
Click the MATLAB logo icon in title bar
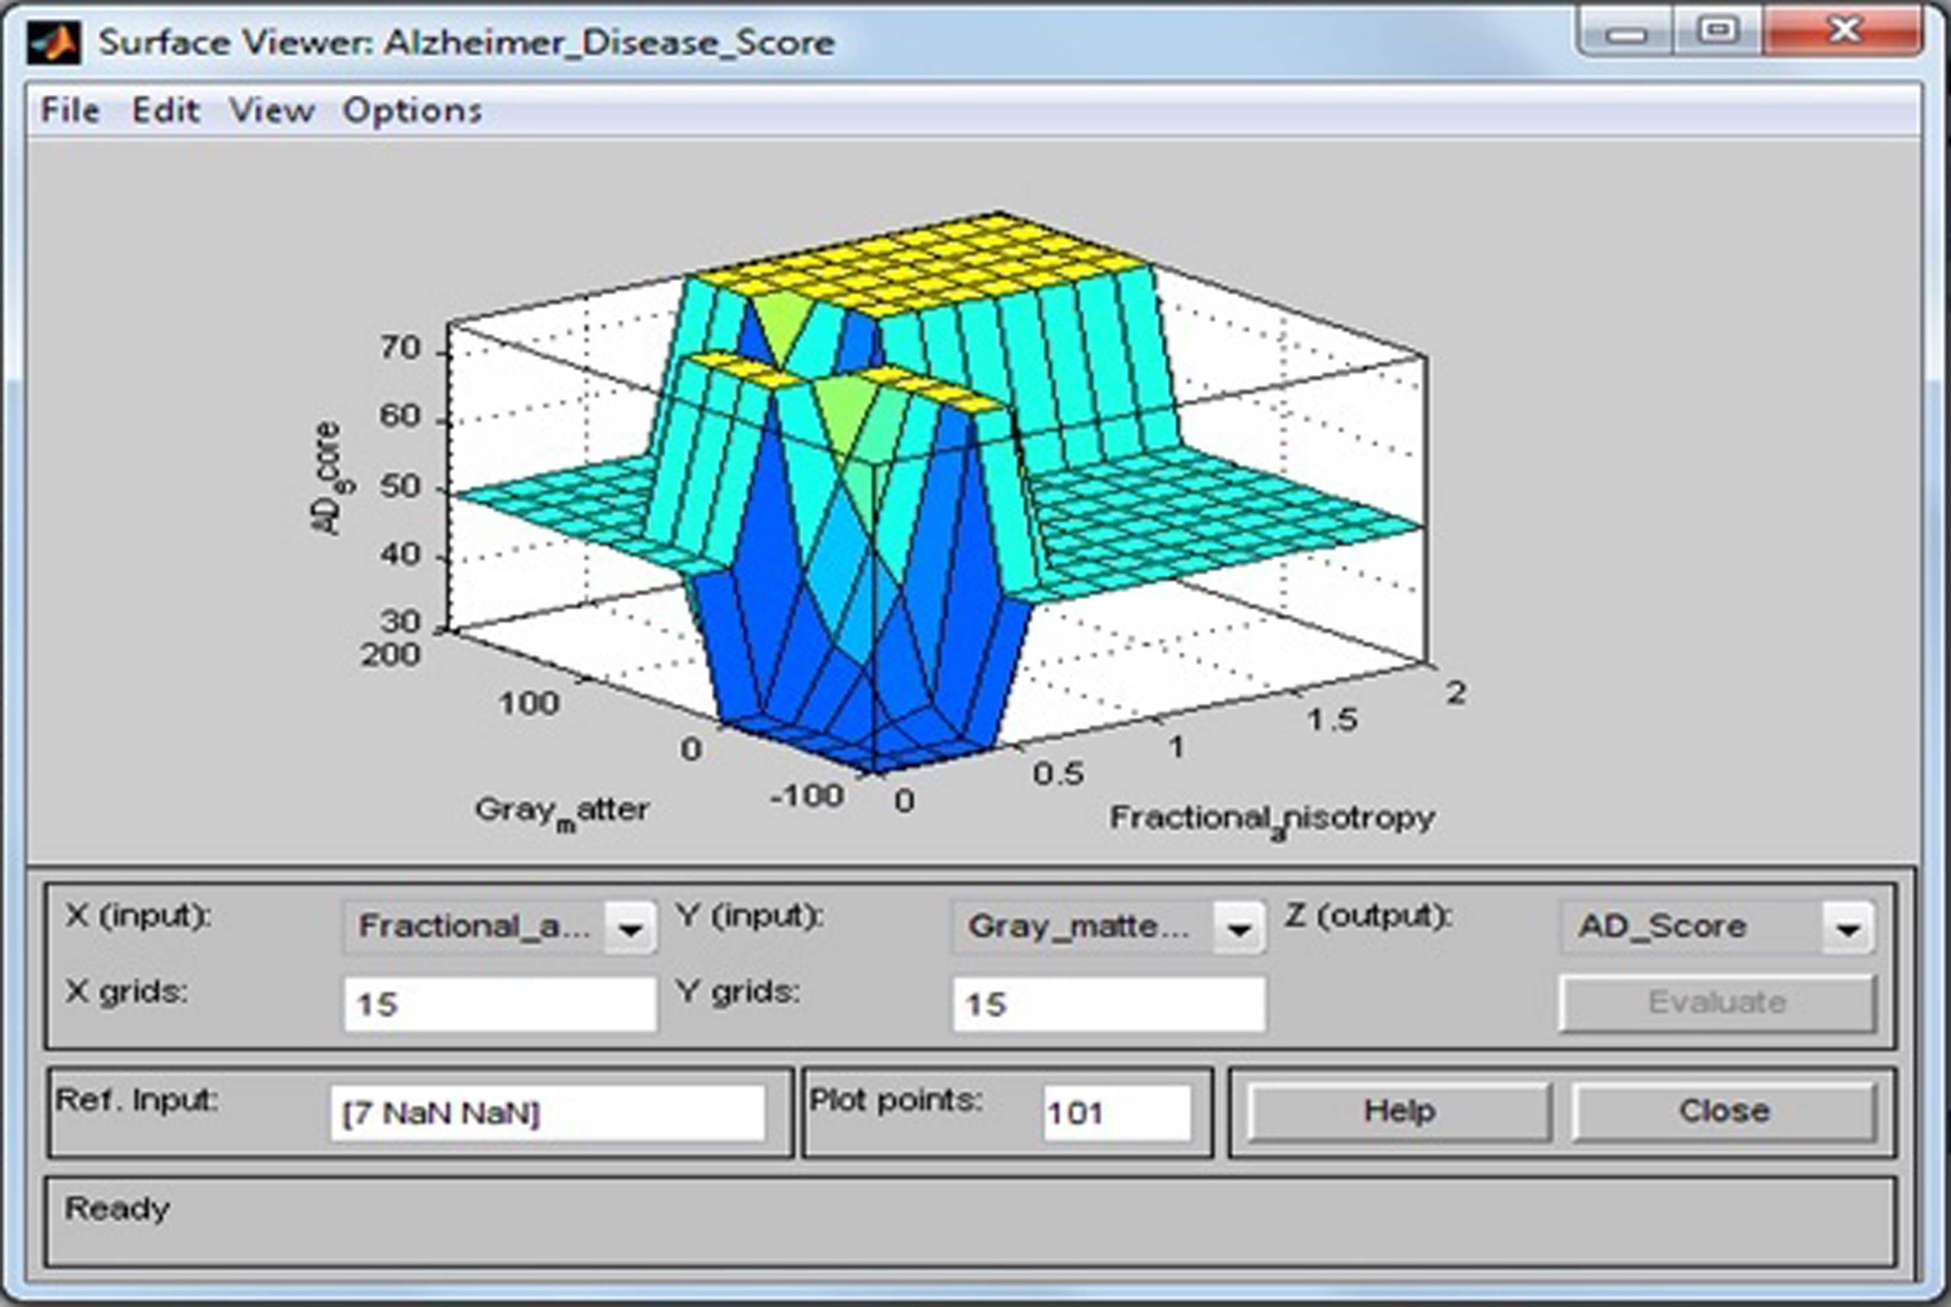click(x=54, y=42)
